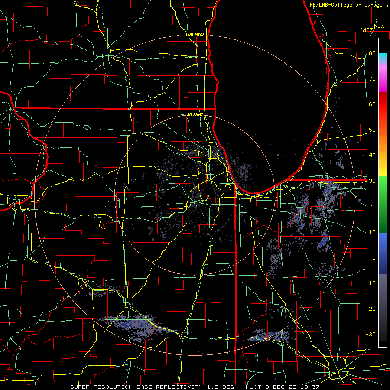The width and height of the screenshot is (390, 390).
Task: Click the 10 value on the dBZ scale
Action: point(372,232)
